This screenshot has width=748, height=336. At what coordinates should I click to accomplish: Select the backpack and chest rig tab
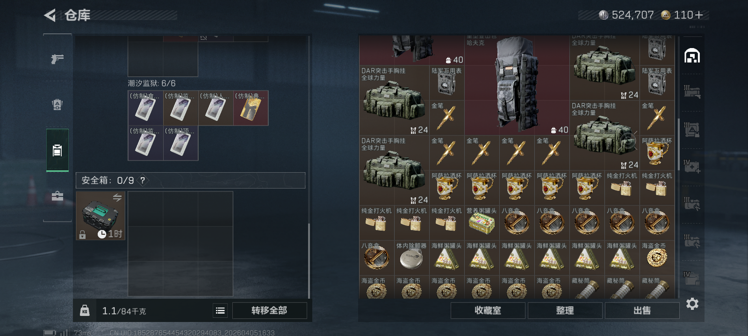(57, 150)
